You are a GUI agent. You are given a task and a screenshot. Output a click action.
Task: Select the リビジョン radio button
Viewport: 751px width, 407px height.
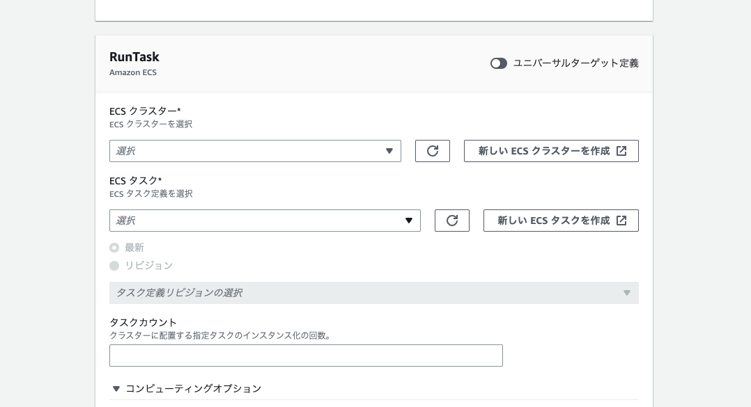(x=114, y=266)
